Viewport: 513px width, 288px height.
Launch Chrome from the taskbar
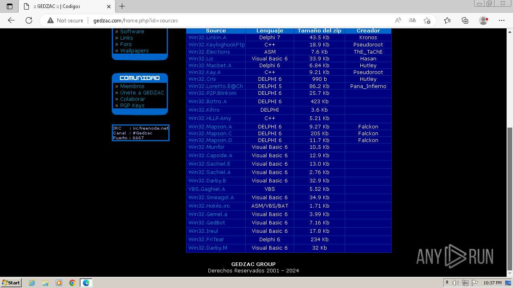tap(73, 283)
